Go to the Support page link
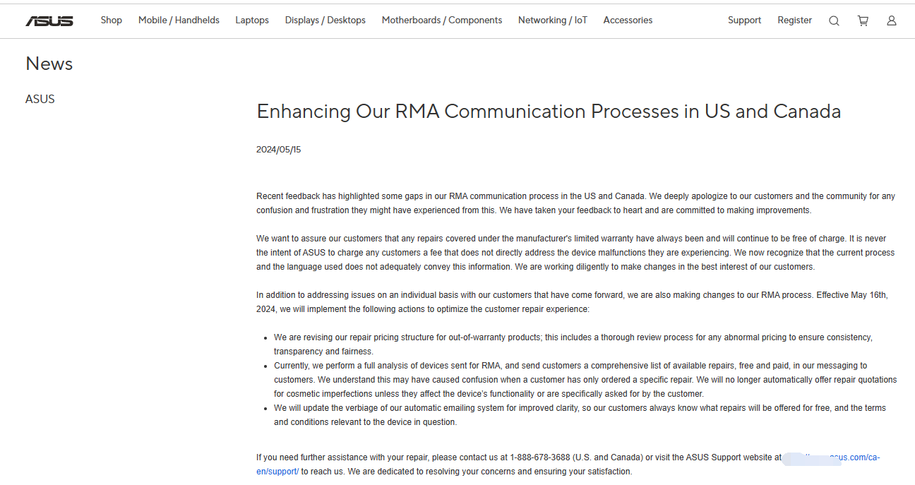This screenshot has height=485, width=915. click(744, 20)
